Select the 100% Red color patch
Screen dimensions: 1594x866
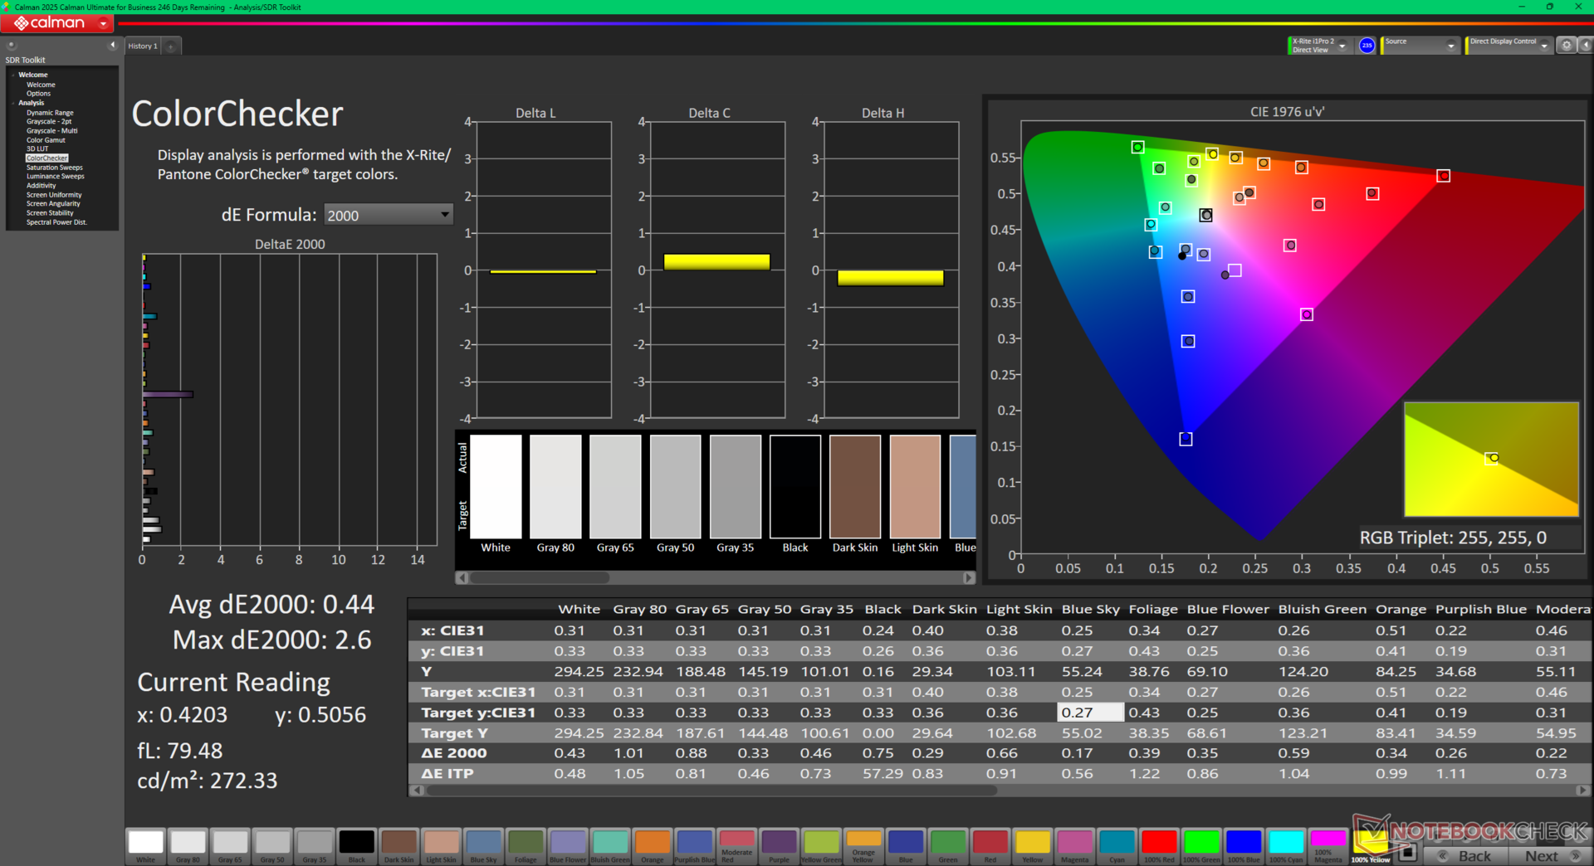[1159, 844]
